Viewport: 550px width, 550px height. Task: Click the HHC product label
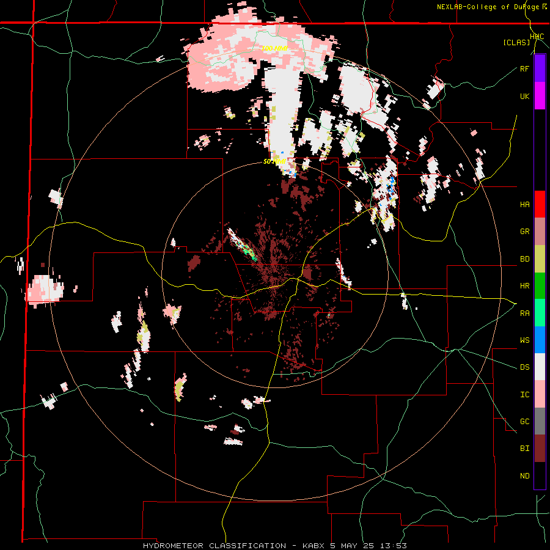(x=537, y=37)
